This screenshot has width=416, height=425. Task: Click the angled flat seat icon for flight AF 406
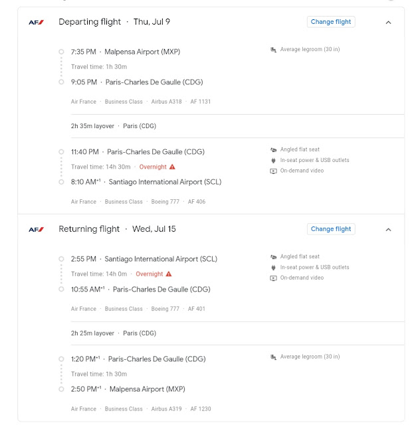pos(273,149)
